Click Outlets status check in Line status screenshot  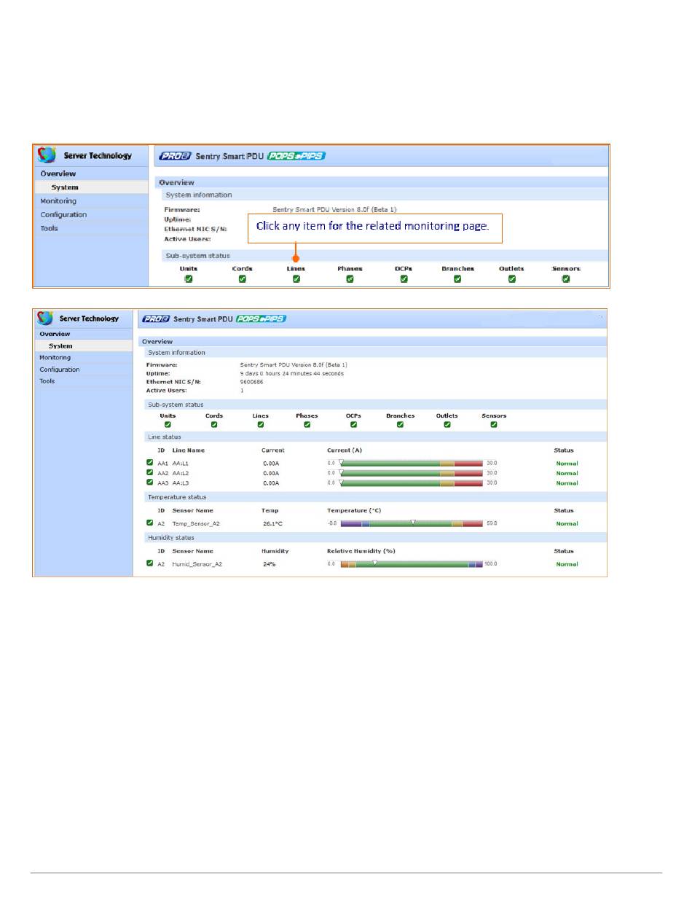coord(447,425)
